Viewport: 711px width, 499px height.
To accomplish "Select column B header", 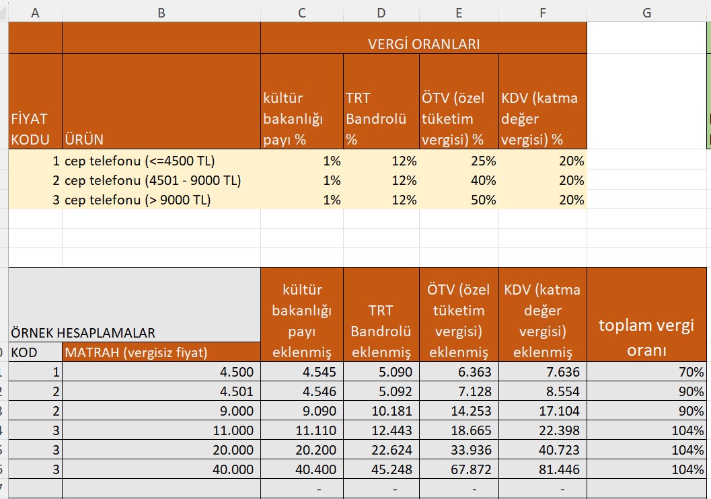I will pyautogui.click(x=161, y=11).
